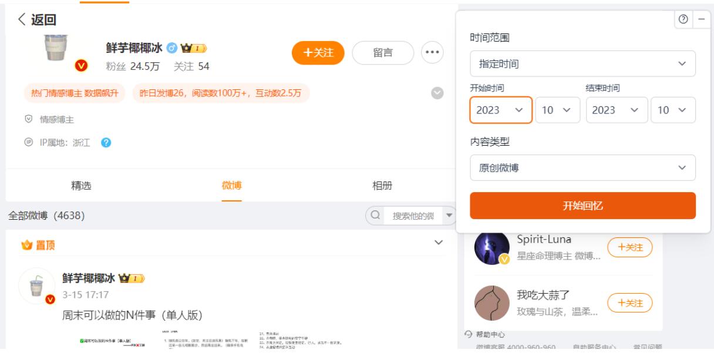Open the start year 2023 dropdown

[501, 110]
